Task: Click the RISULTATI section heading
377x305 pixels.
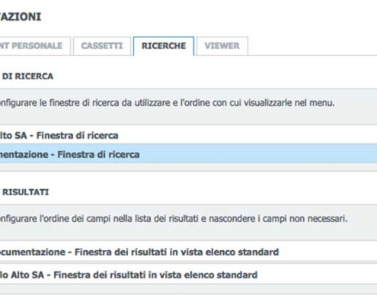Action: point(24,192)
